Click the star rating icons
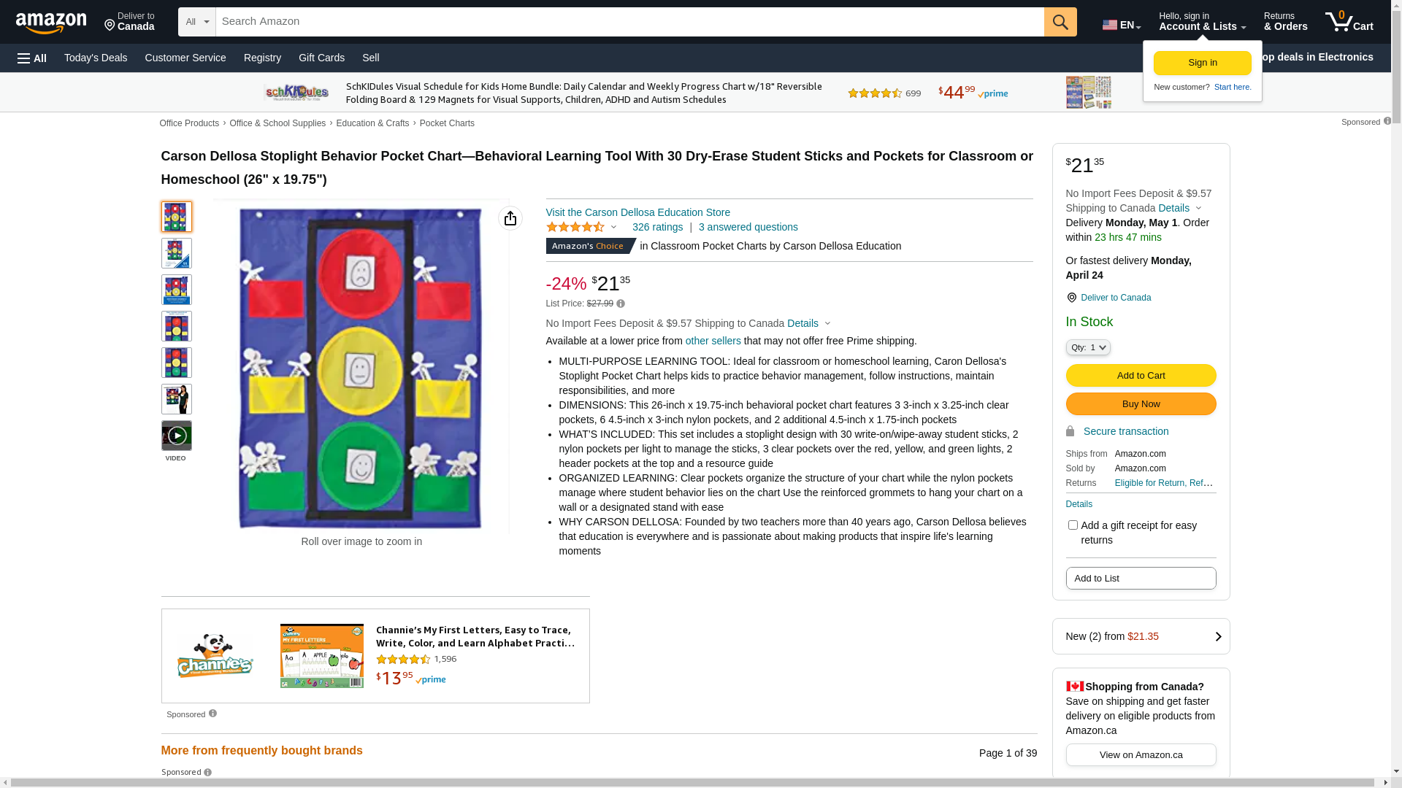 [575, 228]
